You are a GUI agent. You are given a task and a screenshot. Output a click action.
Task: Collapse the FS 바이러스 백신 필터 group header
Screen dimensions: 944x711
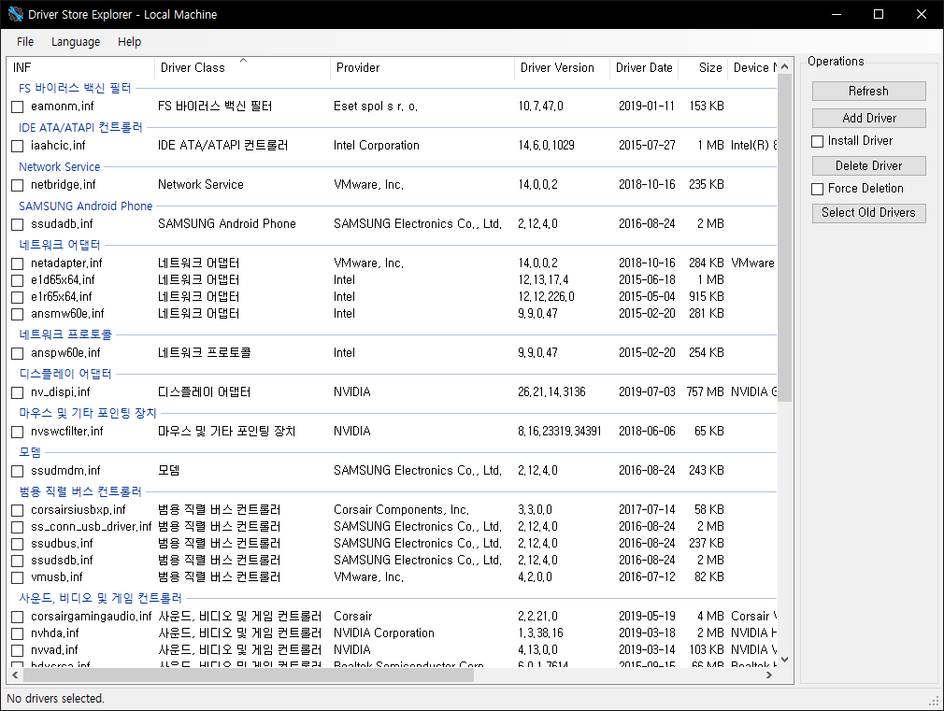point(75,89)
